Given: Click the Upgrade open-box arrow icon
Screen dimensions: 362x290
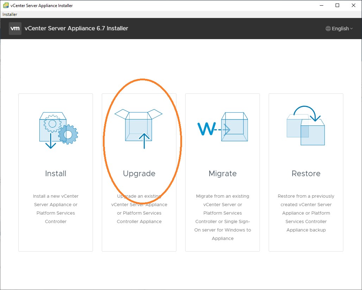Looking at the screenshot, I should (x=138, y=129).
